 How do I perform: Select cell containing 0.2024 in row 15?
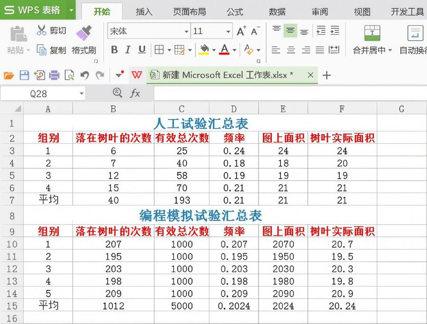[234, 306]
